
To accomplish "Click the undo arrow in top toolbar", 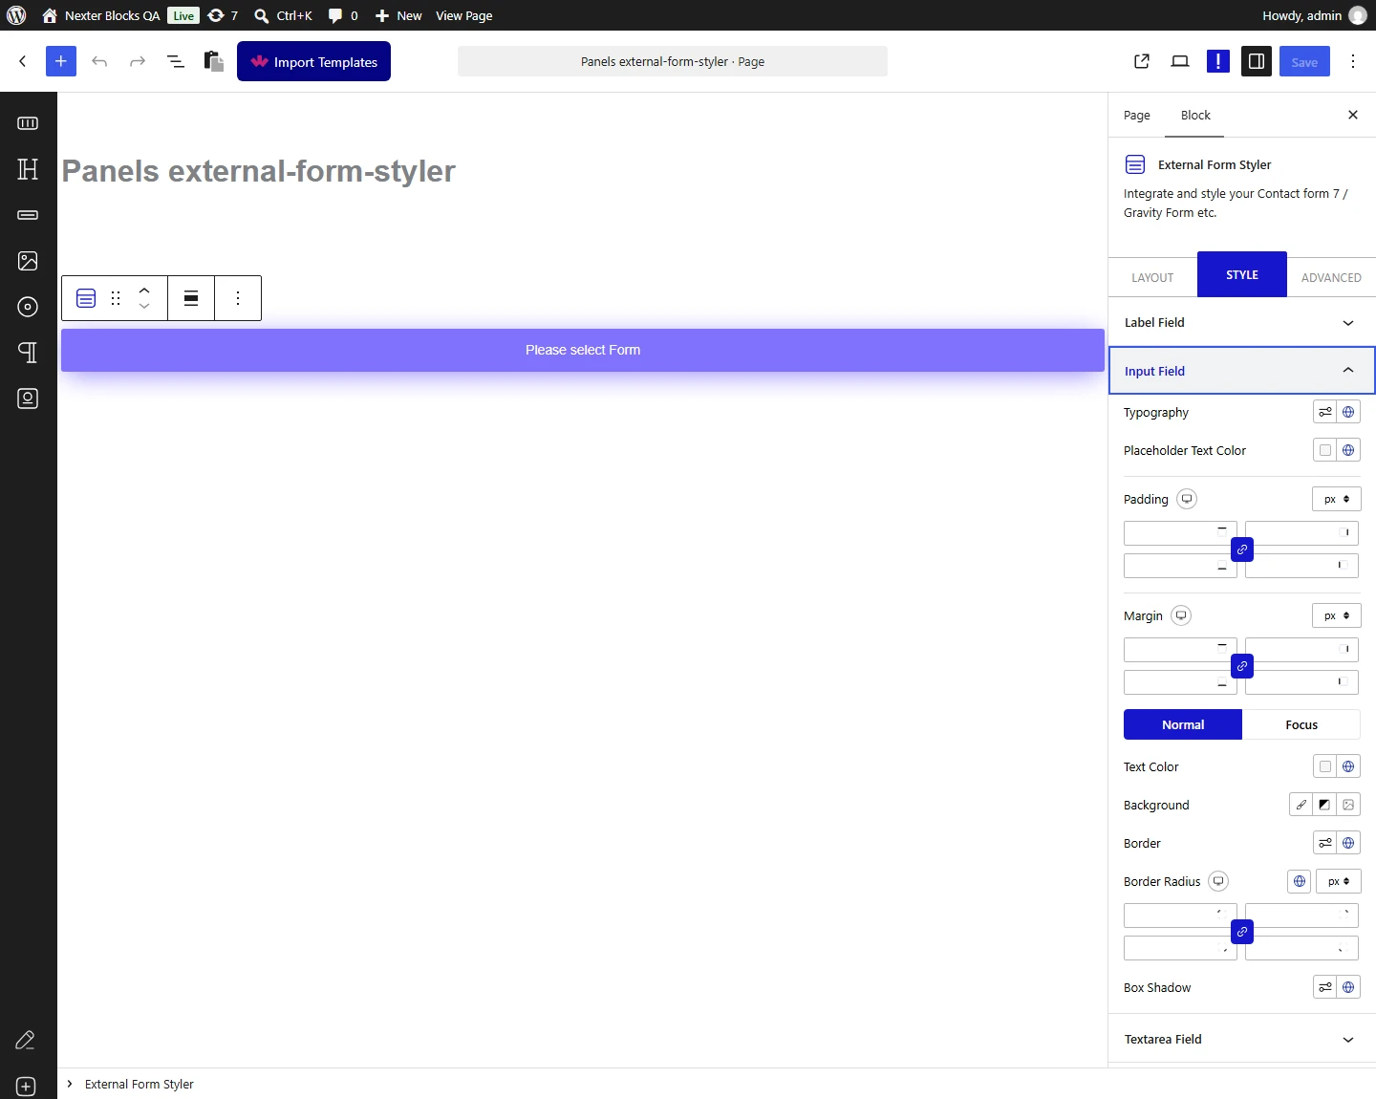I will point(99,61).
